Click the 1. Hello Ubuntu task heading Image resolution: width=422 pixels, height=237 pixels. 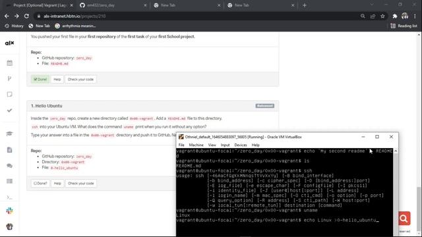coord(47,106)
